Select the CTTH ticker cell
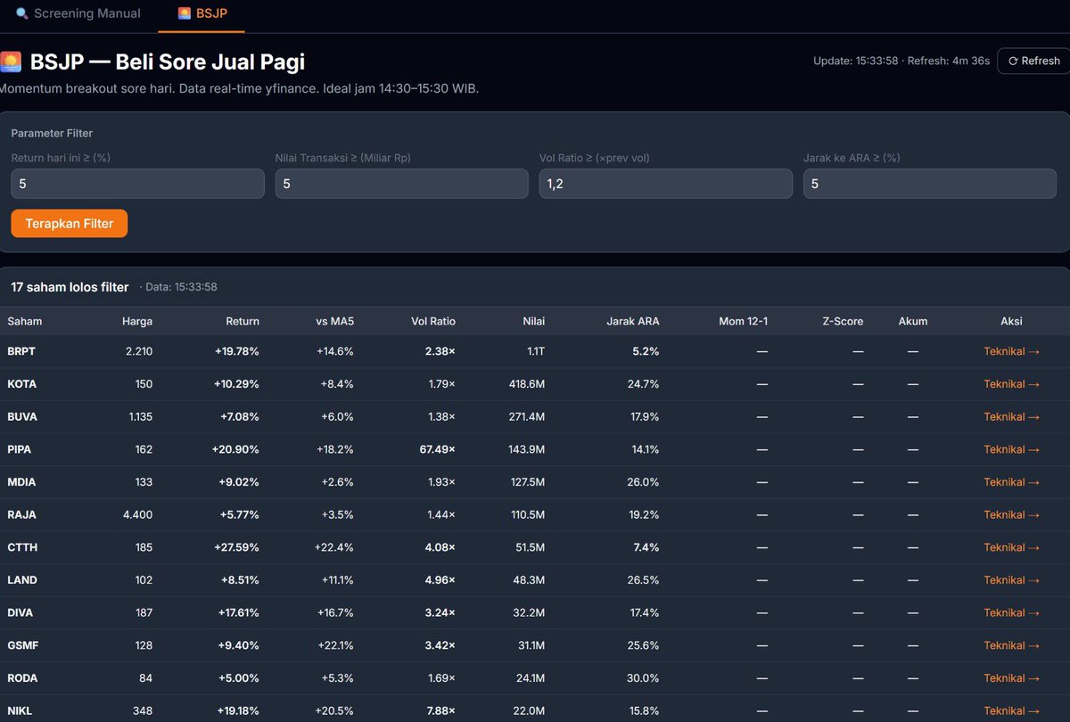 (21, 547)
